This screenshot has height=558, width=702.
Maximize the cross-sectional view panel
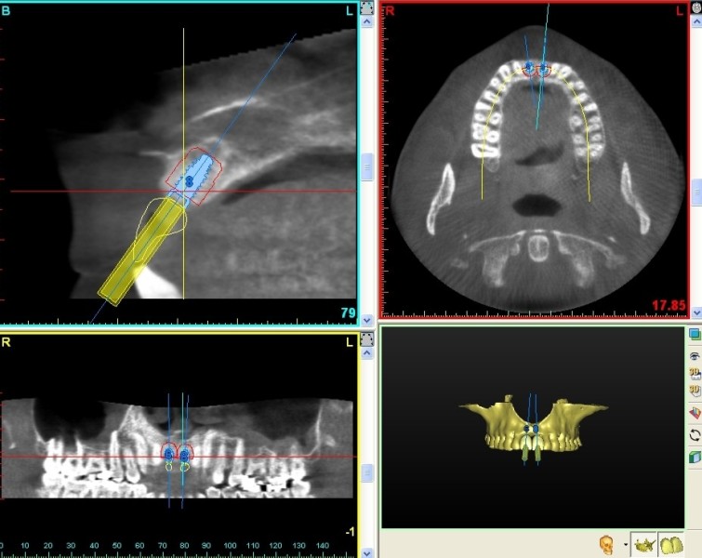(367, 7)
